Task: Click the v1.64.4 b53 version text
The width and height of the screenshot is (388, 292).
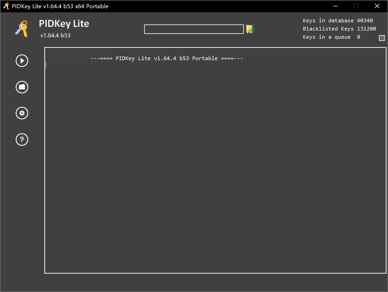Action: pos(55,35)
